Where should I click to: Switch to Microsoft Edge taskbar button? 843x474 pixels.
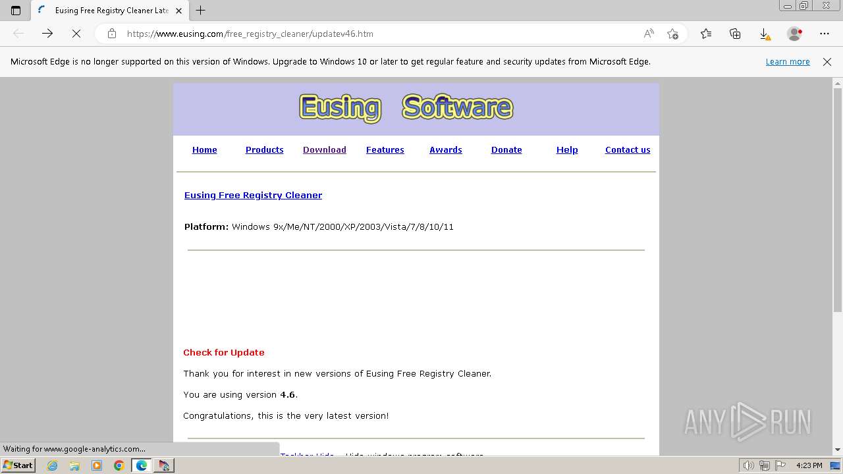point(142,465)
